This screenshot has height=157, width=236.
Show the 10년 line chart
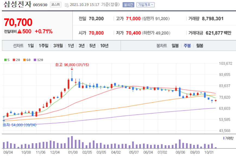coord(104,45)
